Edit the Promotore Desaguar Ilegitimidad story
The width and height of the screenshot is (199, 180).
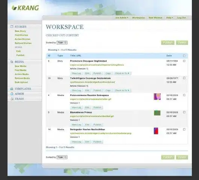(x=87, y=73)
